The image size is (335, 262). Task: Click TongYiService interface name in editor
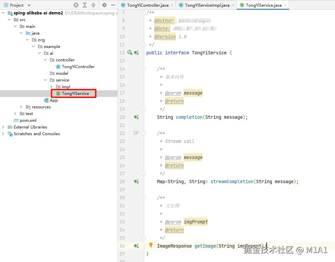(x=209, y=53)
